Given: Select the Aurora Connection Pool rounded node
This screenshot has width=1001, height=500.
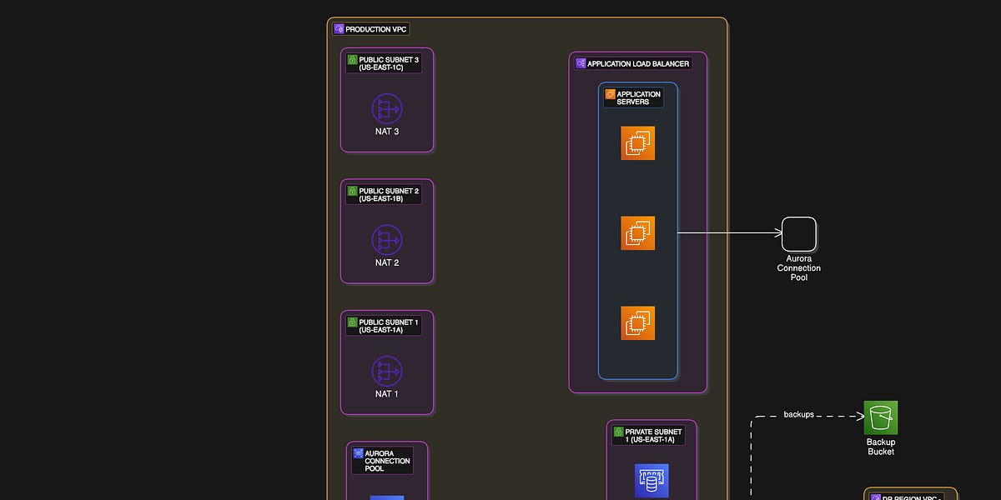Looking at the screenshot, I should click(x=798, y=233).
